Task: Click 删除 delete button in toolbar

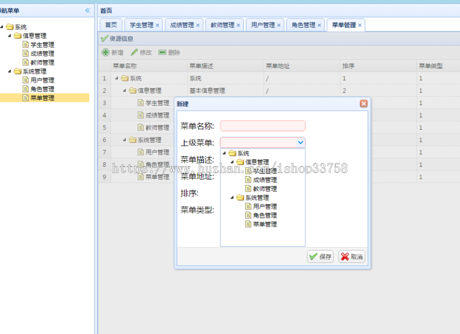Action: (169, 53)
